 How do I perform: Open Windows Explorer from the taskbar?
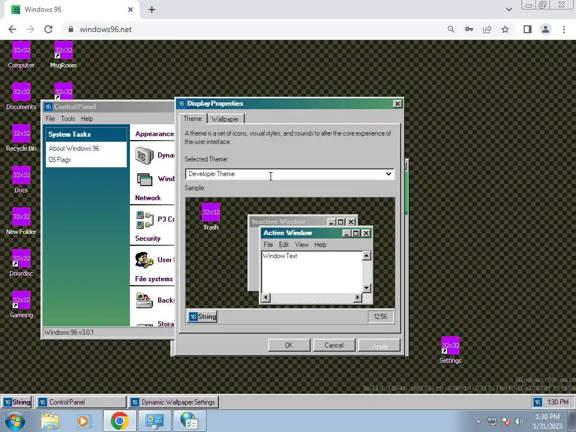click(50, 421)
